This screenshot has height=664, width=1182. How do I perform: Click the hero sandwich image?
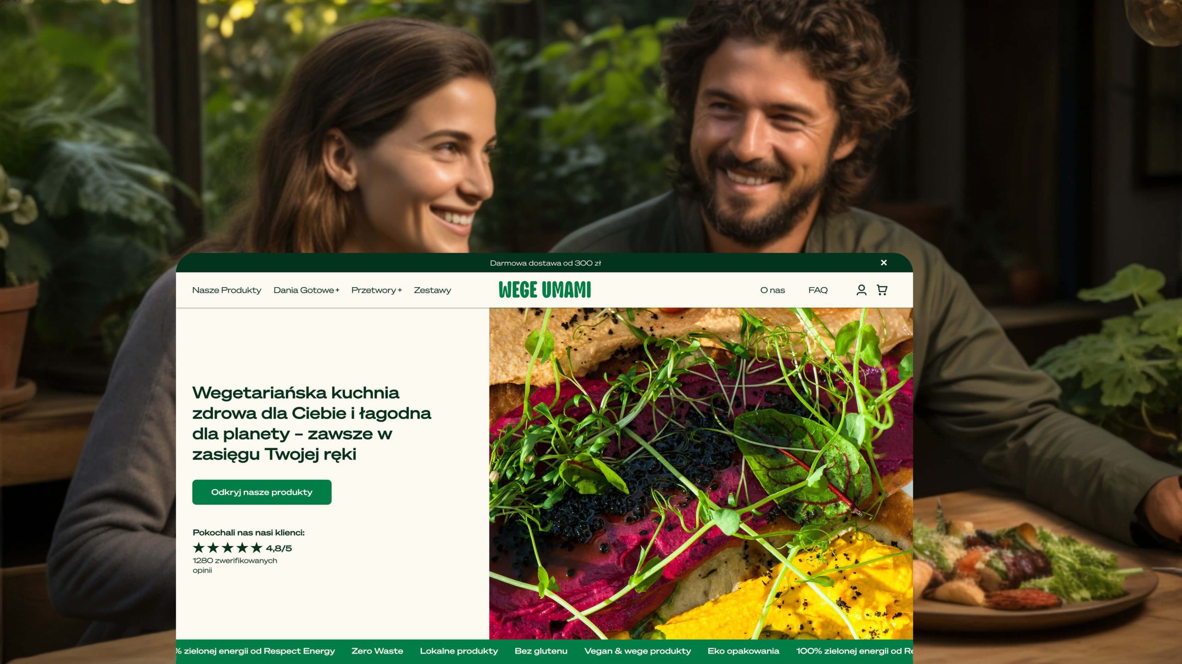[x=701, y=473]
